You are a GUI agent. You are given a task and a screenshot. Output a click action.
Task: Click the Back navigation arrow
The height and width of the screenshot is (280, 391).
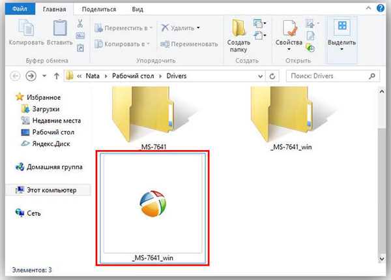(15, 76)
